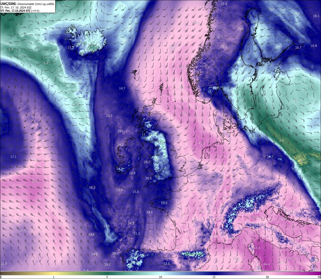Select the 16.8 value label

[x=314, y=46]
